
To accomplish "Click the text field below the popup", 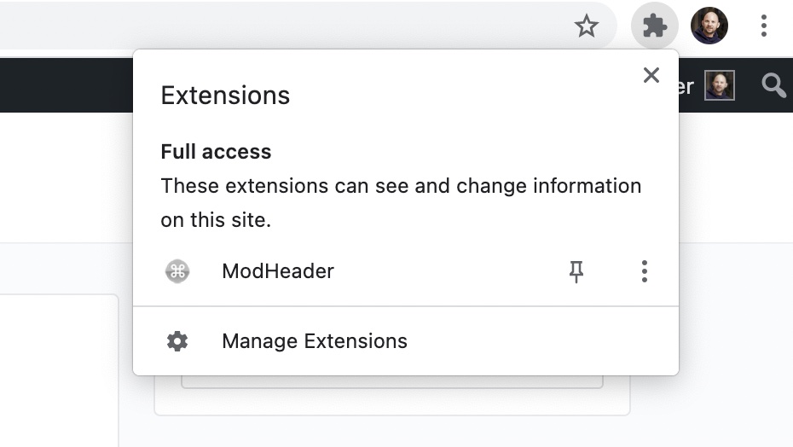I will (x=392, y=382).
